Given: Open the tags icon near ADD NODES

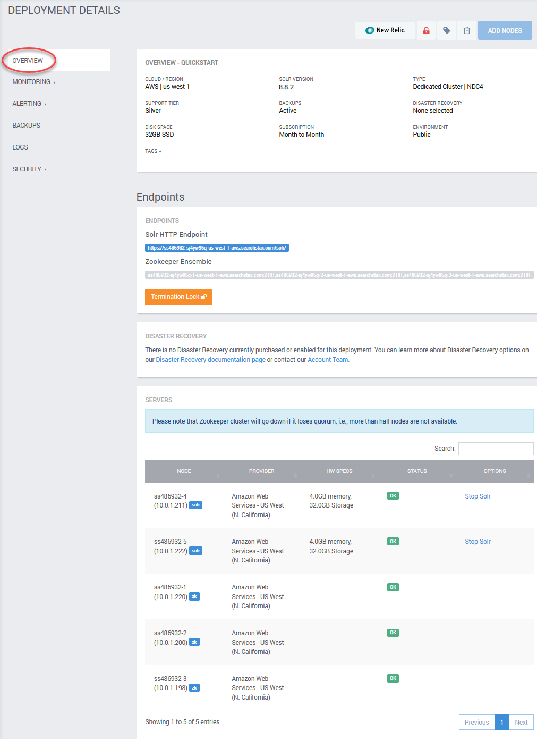Looking at the screenshot, I should (446, 30).
